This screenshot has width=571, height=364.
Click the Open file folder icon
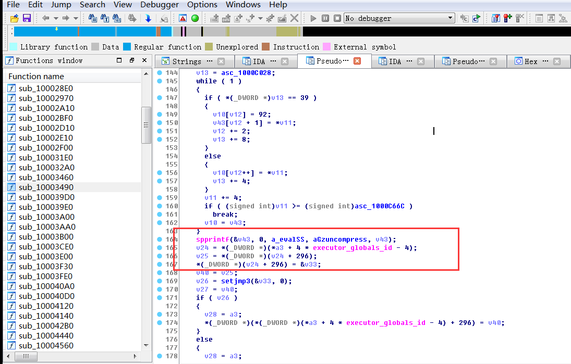[x=14, y=18]
